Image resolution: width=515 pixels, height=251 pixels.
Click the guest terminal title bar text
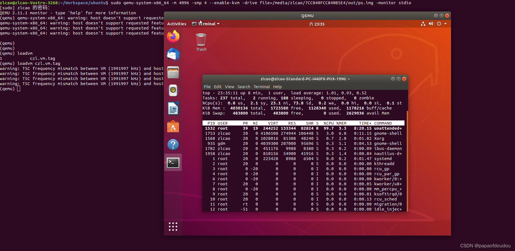coord(305,79)
